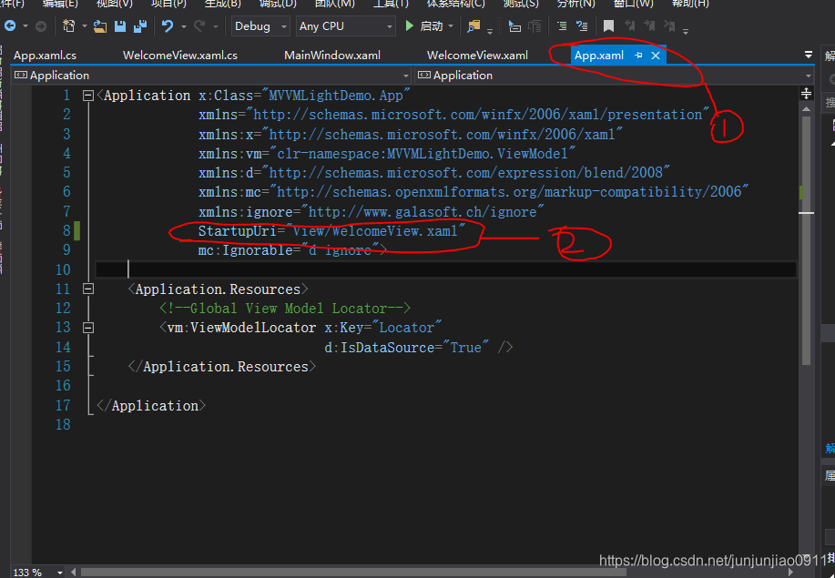Viewport: 835px width, 578px height.
Task: Show the open document tabs list dropdown
Action: click(809, 55)
